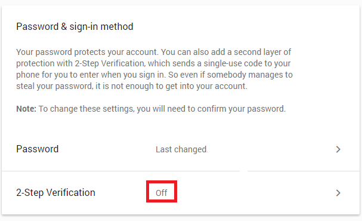Click the phrase steal your password
This screenshot has height=221, width=362.
pyautogui.click(x=55, y=86)
